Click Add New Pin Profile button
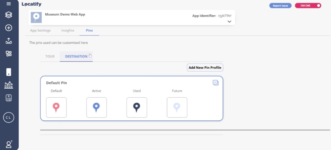The height and width of the screenshot is (150, 331). [205, 68]
